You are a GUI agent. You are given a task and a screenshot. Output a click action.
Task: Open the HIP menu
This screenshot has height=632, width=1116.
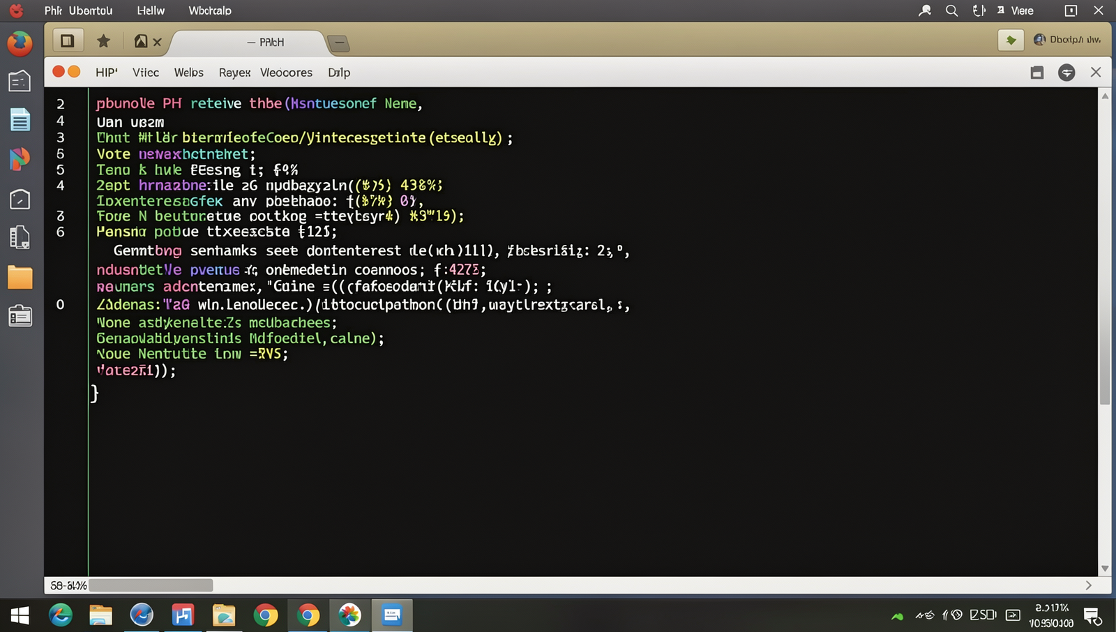106,73
